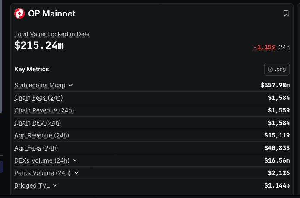Expand the Stablecoins Mcap row

(x=70, y=85)
